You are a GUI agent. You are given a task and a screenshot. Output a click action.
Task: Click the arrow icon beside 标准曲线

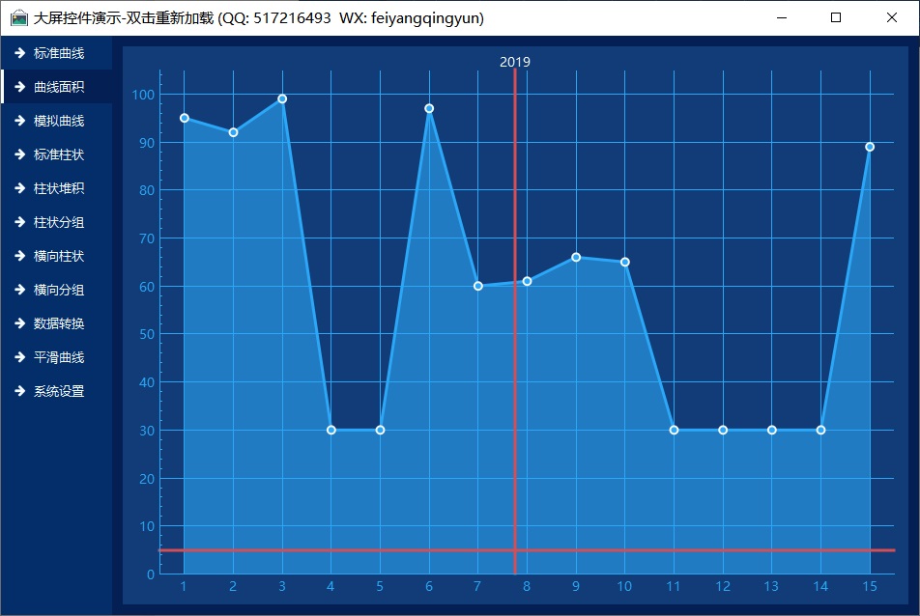(x=19, y=53)
